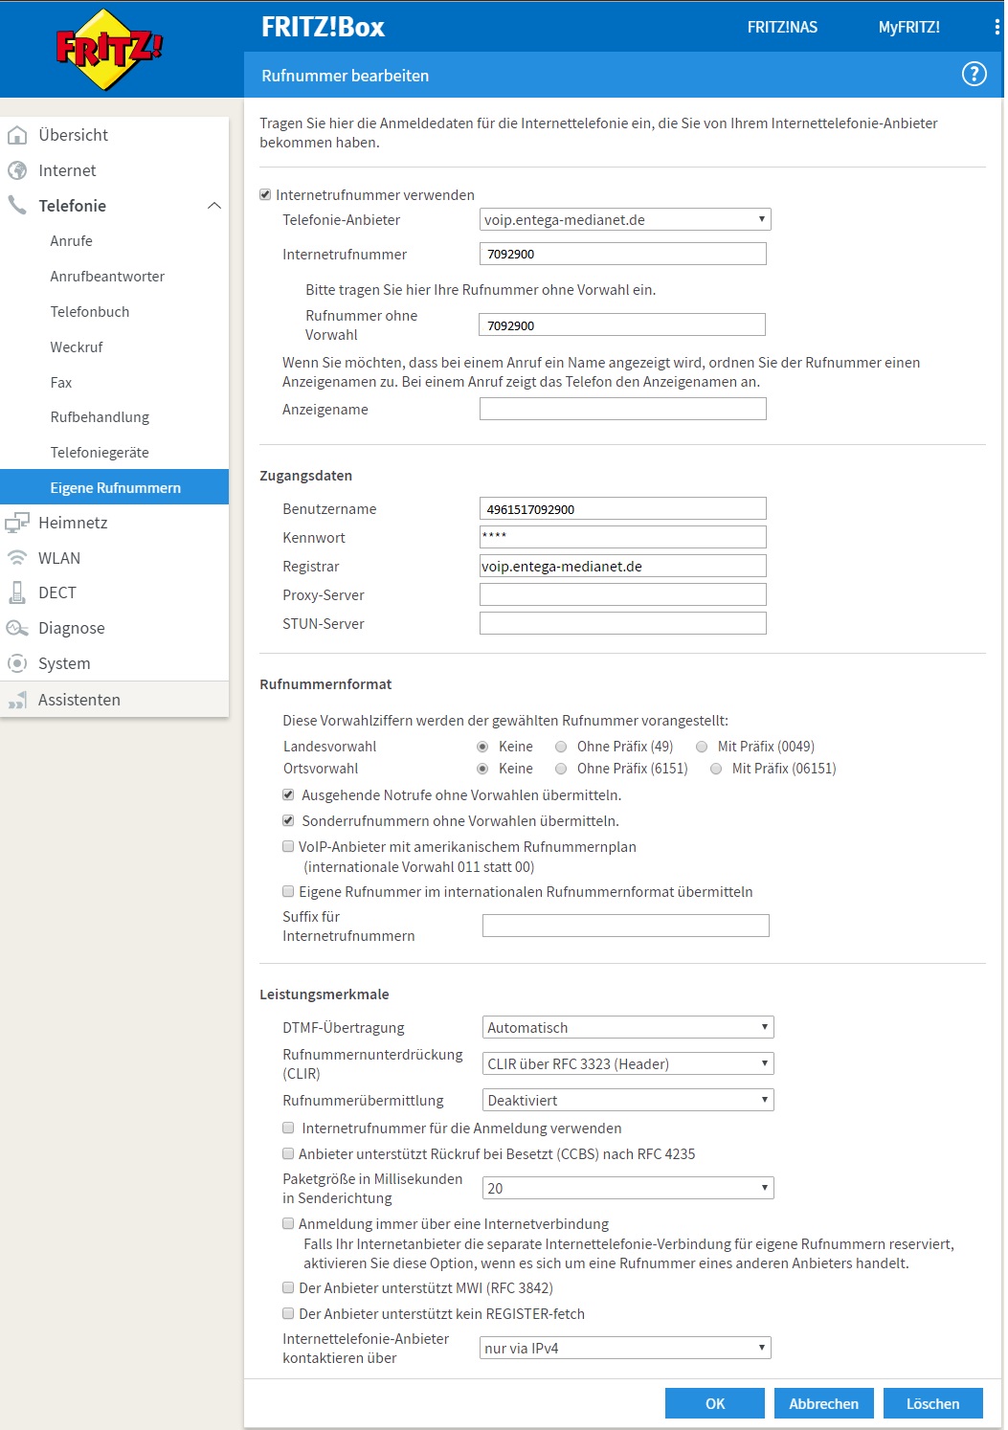1008x1430 pixels.
Task: Check Rückruf bei Besetzt (CCBS) option
Action: (288, 1153)
